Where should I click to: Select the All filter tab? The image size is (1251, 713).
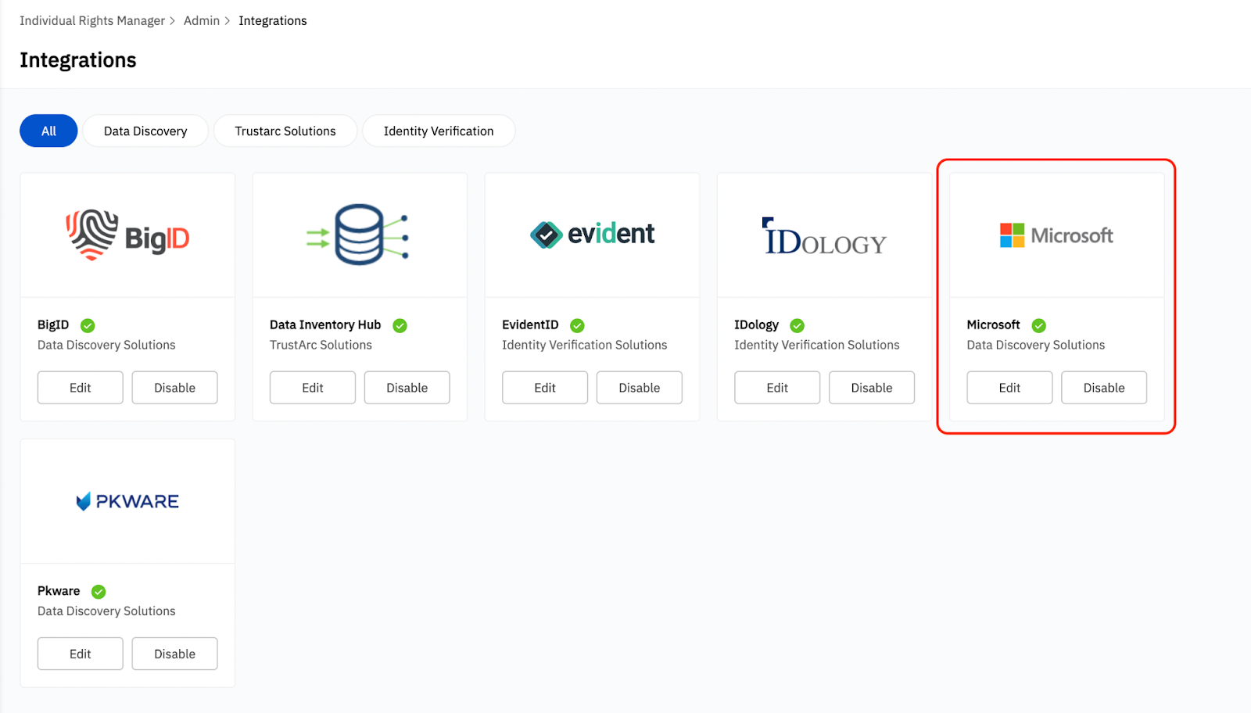(x=48, y=131)
